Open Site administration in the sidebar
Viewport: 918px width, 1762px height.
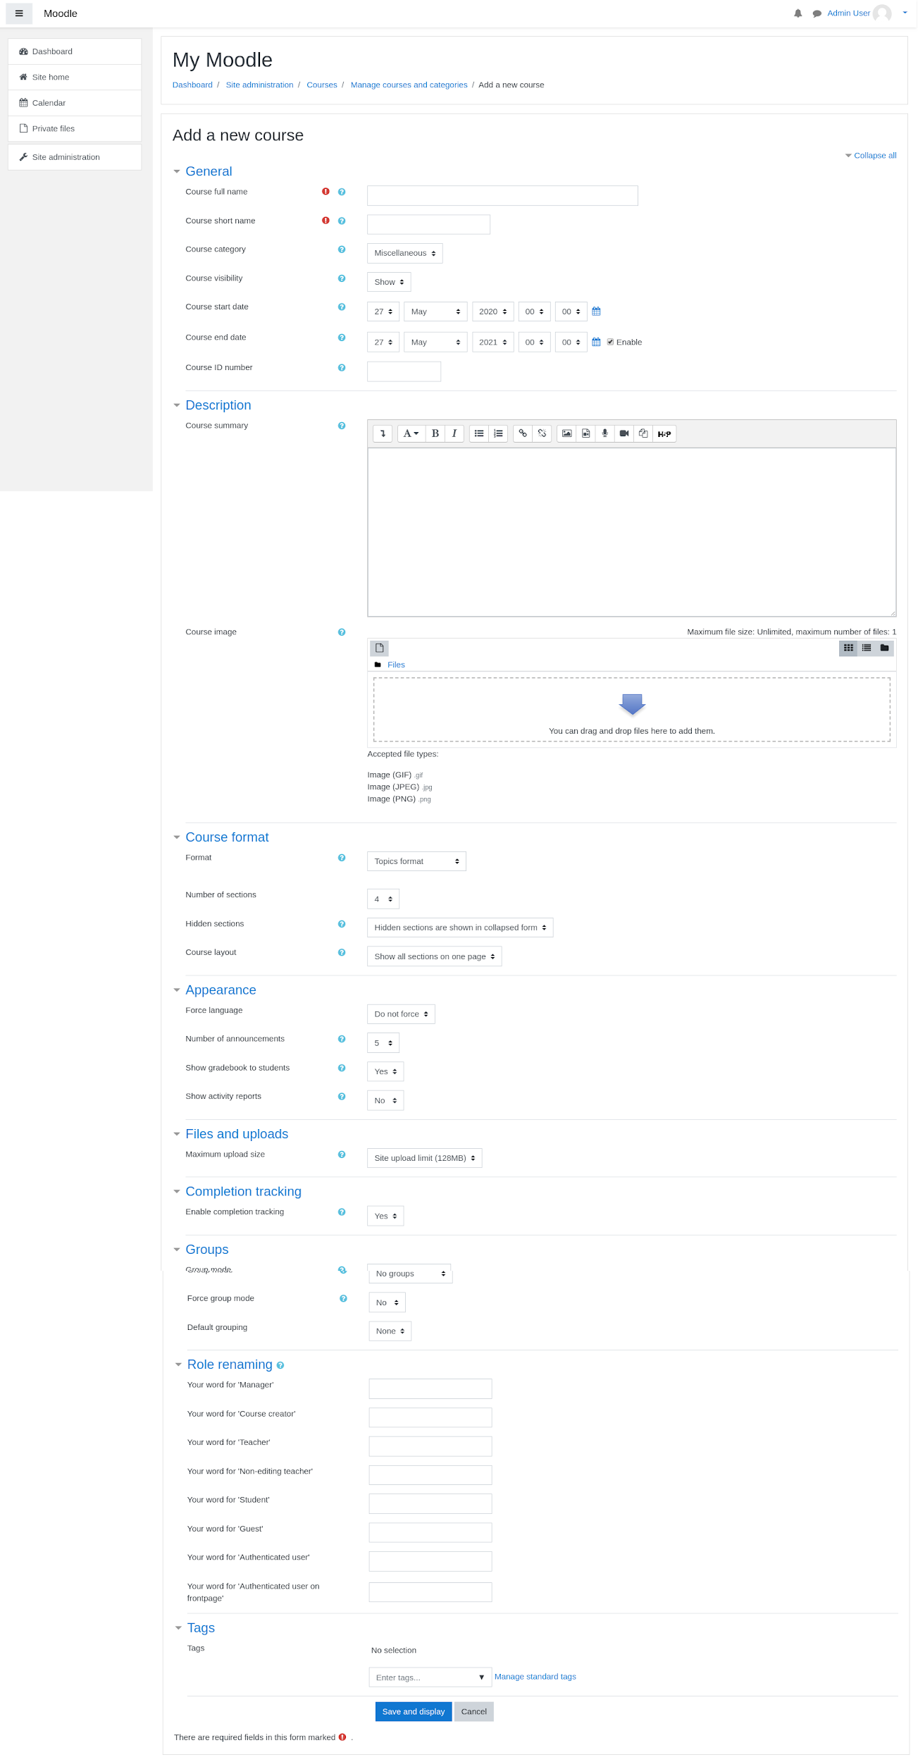66,157
